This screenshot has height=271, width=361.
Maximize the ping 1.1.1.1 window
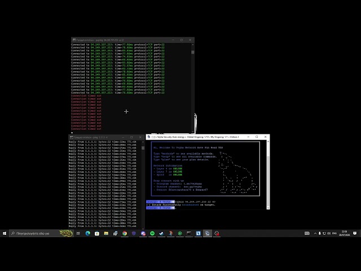[131, 137]
